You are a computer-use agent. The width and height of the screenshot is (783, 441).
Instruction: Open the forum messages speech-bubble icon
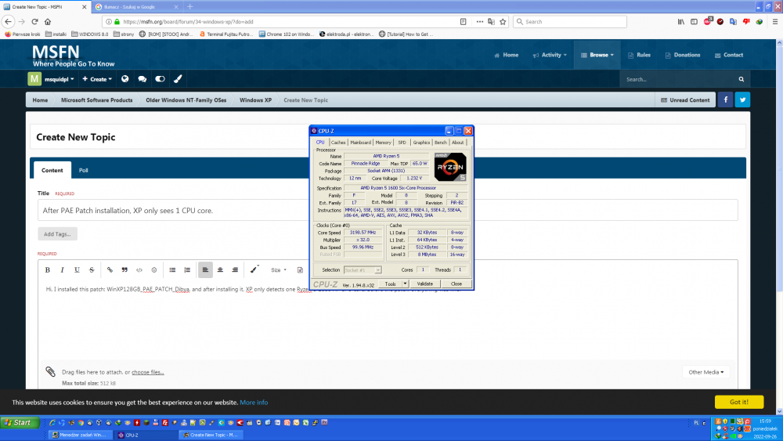point(142,79)
